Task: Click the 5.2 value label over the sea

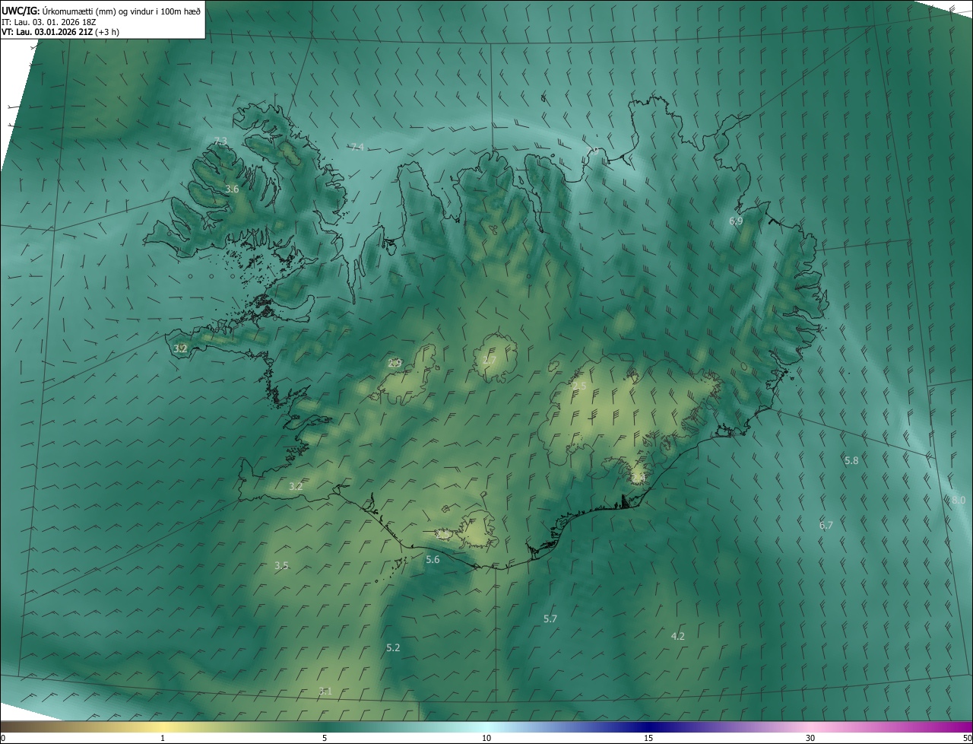Action: (393, 647)
